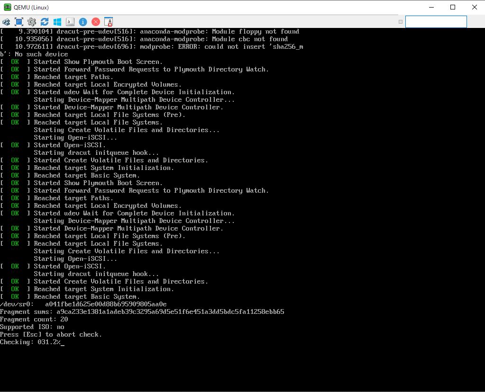
Task: Click the toolbar hide window icon
Action: click(109, 22)
